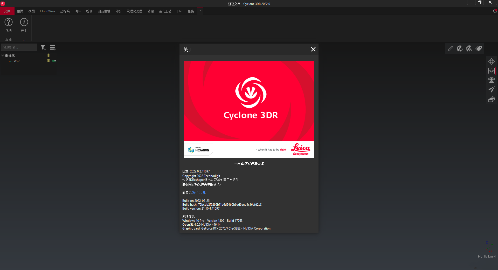Select the WCS tree item

pos(17,61)
